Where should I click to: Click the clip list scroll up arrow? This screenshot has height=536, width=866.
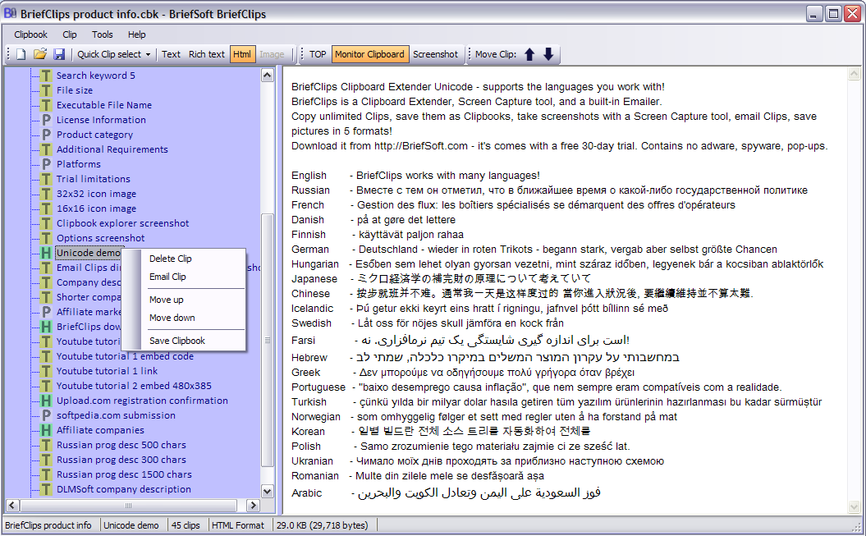[x=268, y=75]
